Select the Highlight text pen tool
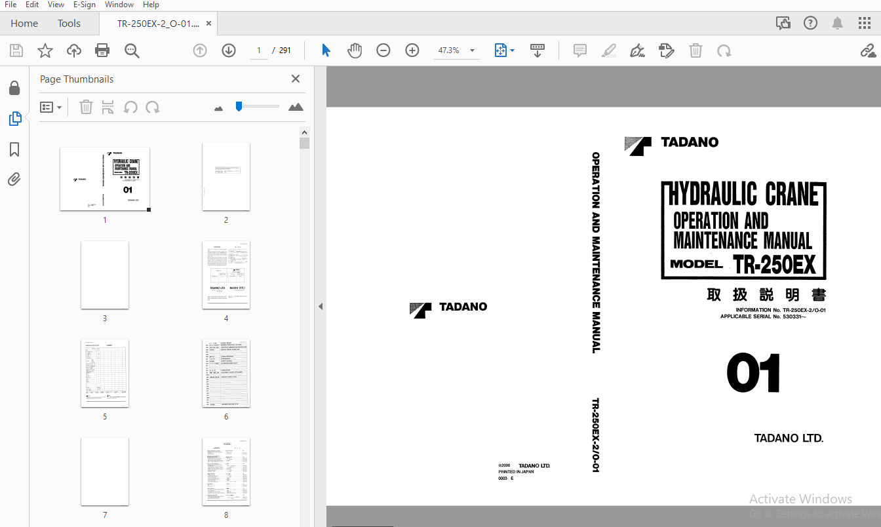Viewport: 881px width, 527px height. [x=609, y=50]
